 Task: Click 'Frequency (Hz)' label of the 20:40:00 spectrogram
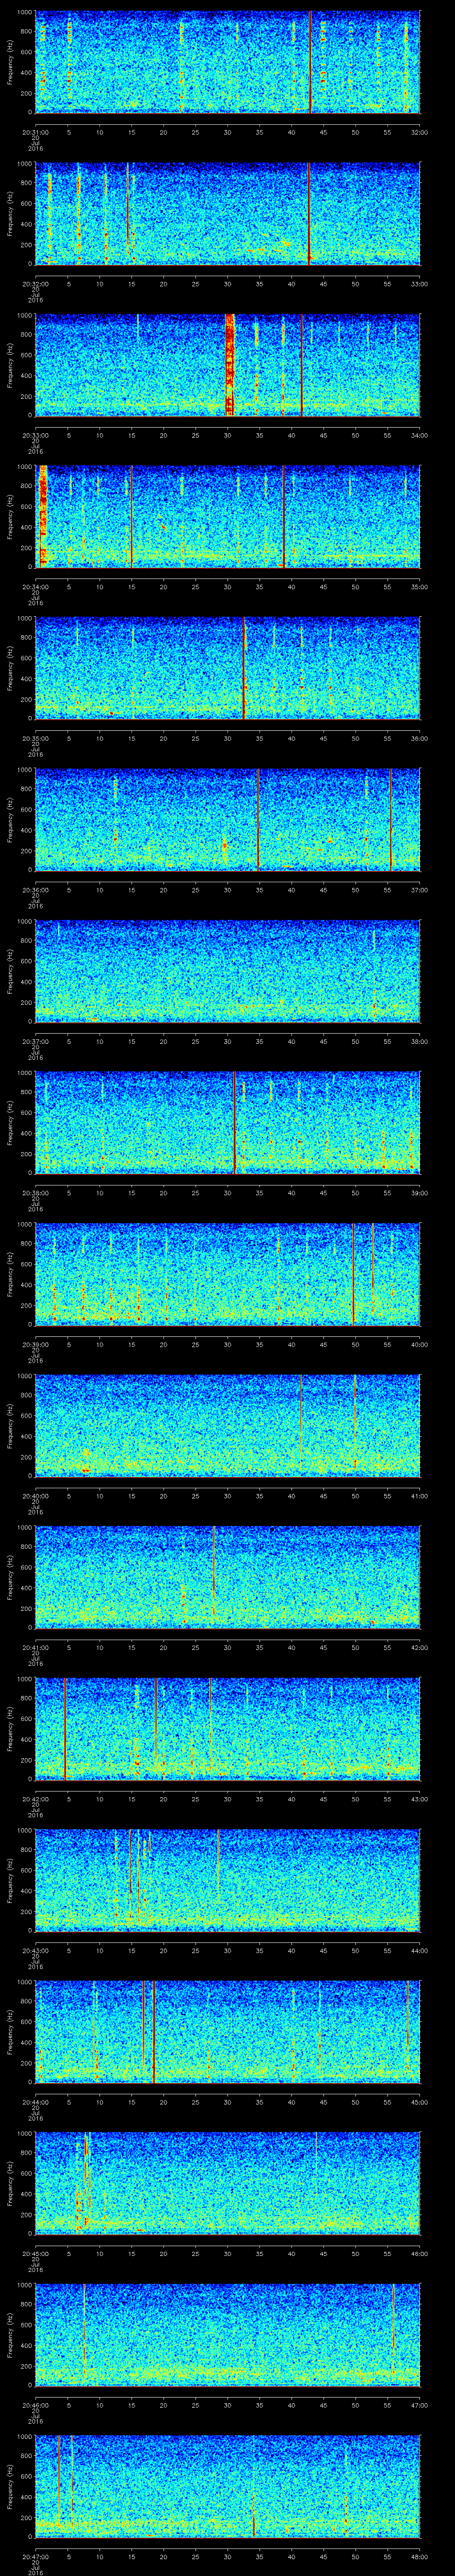[x=10, y=1426]
